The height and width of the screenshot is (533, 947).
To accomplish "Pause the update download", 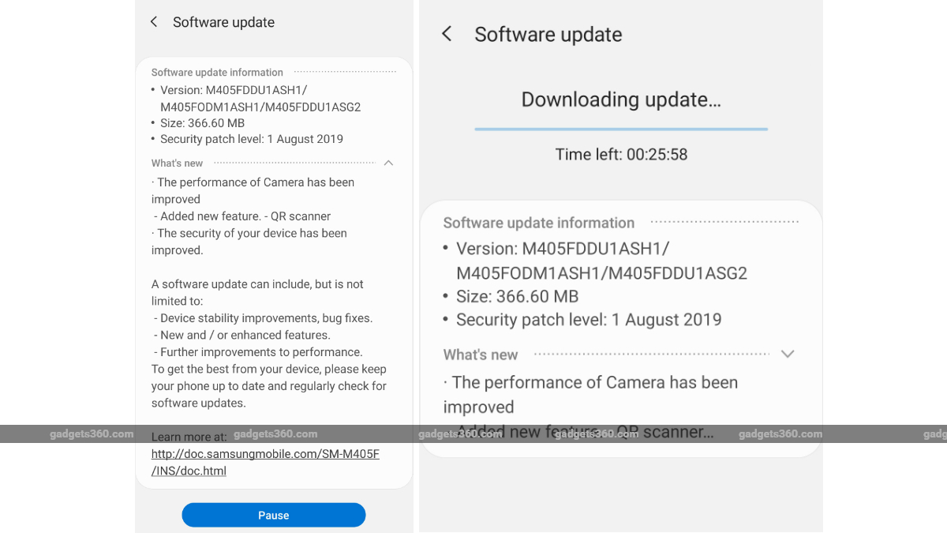I will point(274,515).
